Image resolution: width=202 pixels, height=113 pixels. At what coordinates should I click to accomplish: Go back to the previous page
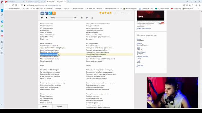tap(6, 5)
